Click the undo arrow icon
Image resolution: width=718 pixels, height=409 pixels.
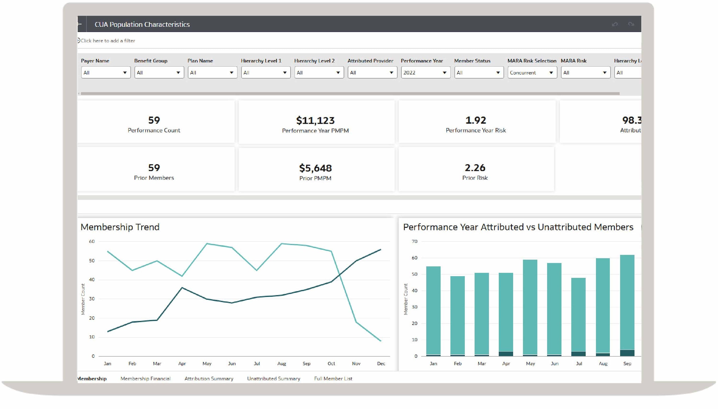pos(615,24)
